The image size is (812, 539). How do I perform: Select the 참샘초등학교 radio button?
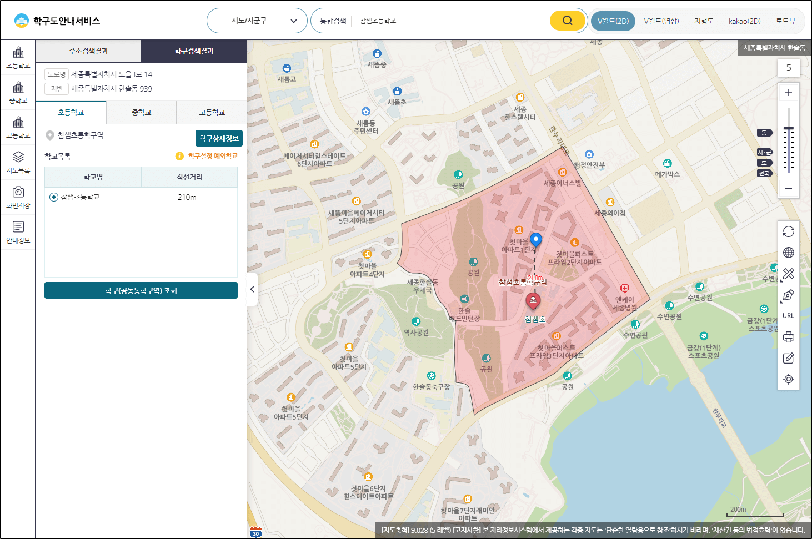pyautogui.click(x=54, y=197)
